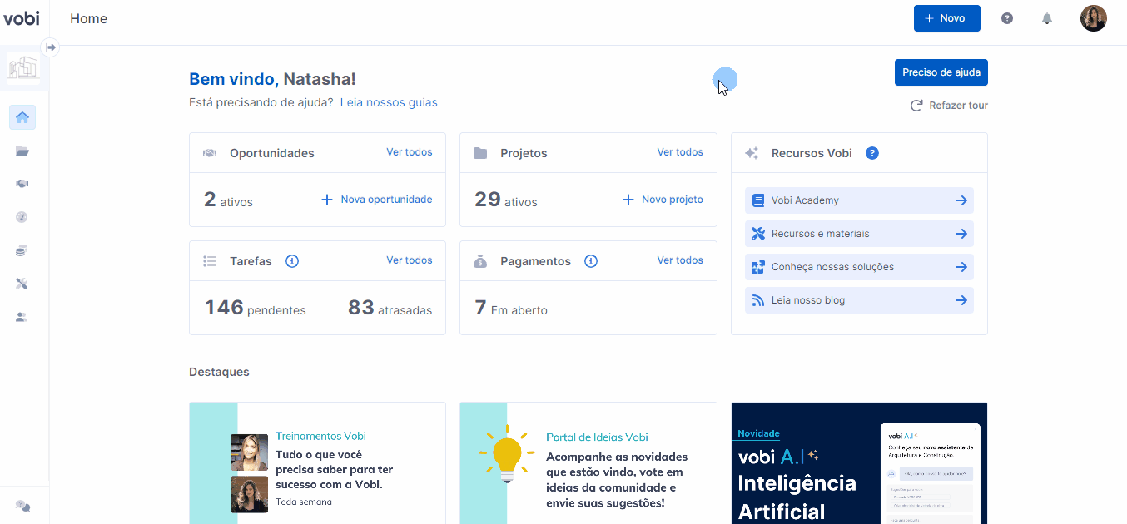Open the Portal de Ideias Vobi card
The height and width of the screenshot is (524, 1127).
click(588, 463)
